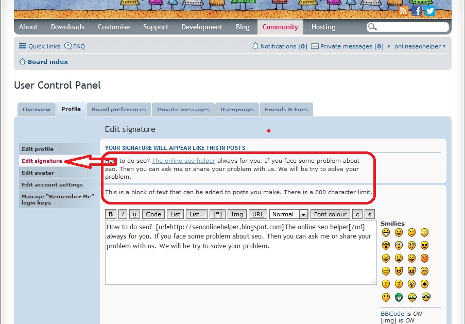Open the RSS feed icon

point(404,10)
